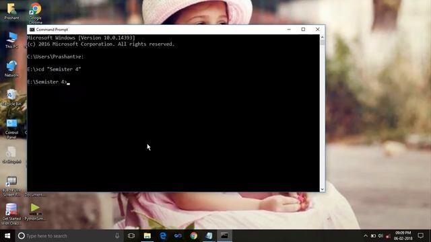
Task: Click the 'Command Prompt' window title text
Action: 52,30
